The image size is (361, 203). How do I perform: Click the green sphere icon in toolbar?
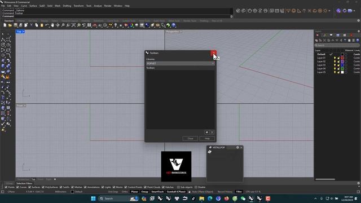168,25
